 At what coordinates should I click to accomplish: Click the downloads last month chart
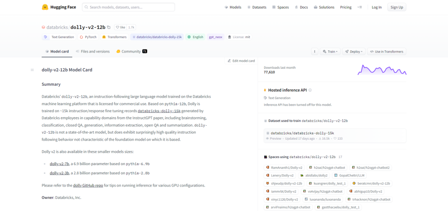point(381,70)
